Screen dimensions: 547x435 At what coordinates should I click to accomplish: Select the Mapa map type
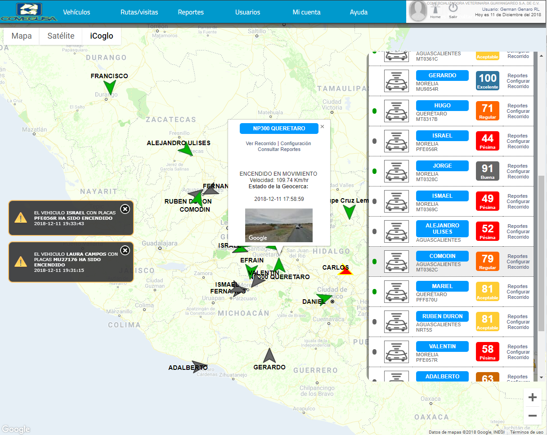pyautogui.click(x=22, y=36)
